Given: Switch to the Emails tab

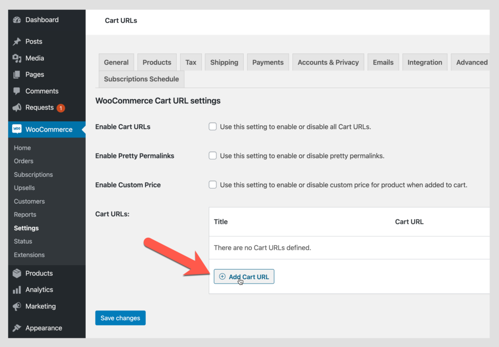Looking at the screenshot, I should coord(383,62).
